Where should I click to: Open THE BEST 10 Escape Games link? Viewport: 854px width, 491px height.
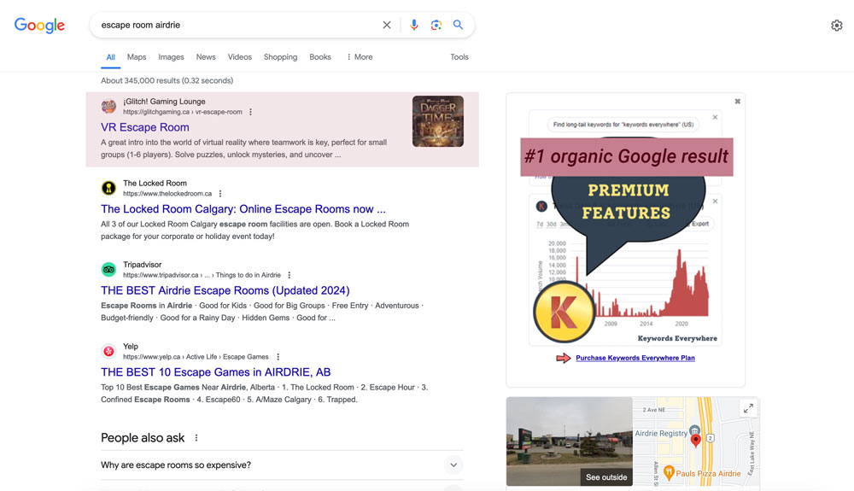tap(216, 372)
